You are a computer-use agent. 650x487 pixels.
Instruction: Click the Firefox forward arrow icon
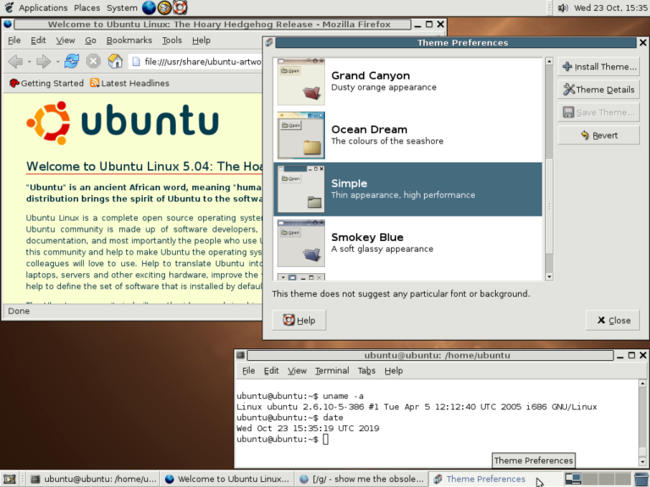43,62
